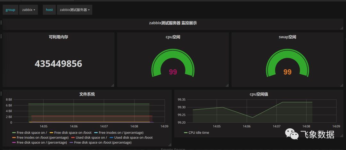The height and width of the screenshot is (150, 346).
Task: Open the row handle beside the 文件系统 panel row
Action: (x=1, y=93)
